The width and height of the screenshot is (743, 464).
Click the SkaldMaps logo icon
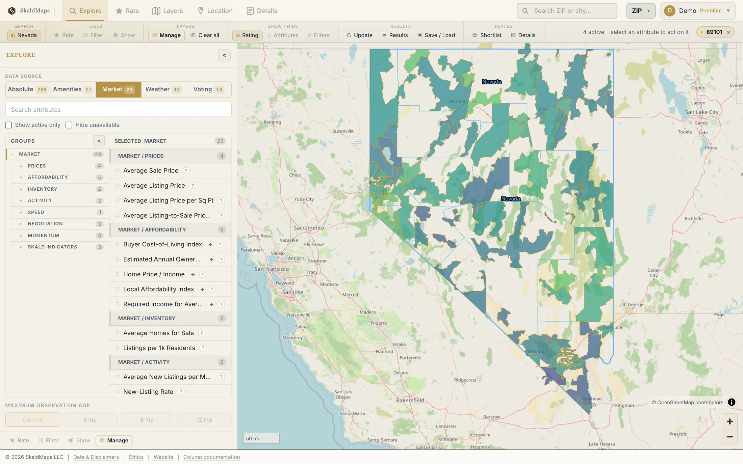pyautogui.click(x=12, y=10)
